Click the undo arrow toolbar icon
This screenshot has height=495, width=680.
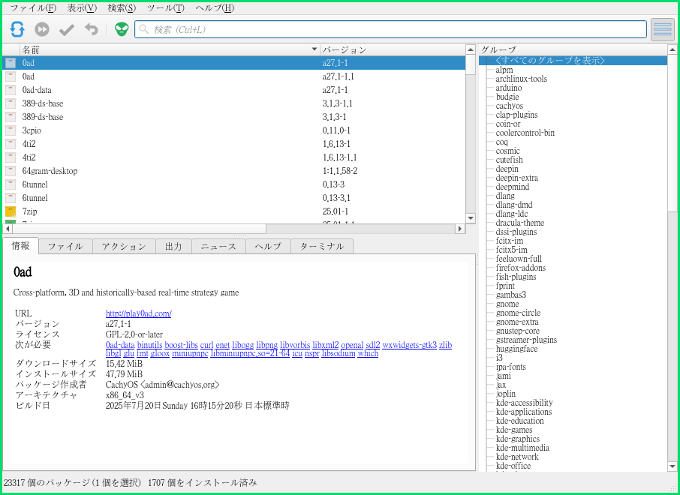click(x=92, y=29)
